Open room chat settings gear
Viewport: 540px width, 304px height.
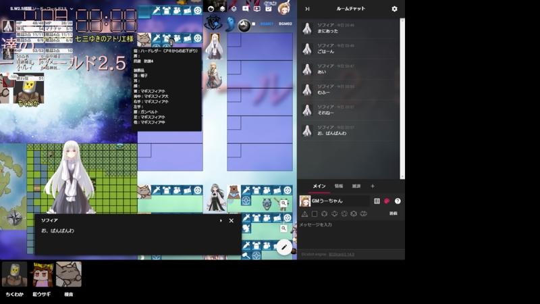[394, 9]
